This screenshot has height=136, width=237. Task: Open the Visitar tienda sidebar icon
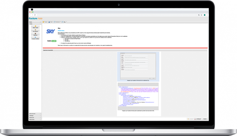pos(35,27)
